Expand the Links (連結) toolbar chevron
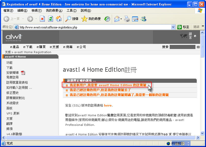 click(x=203, y=26)
